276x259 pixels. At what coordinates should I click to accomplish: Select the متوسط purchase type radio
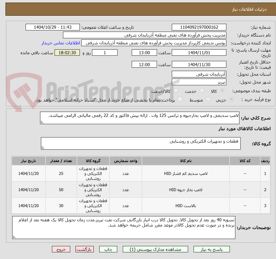208,99
